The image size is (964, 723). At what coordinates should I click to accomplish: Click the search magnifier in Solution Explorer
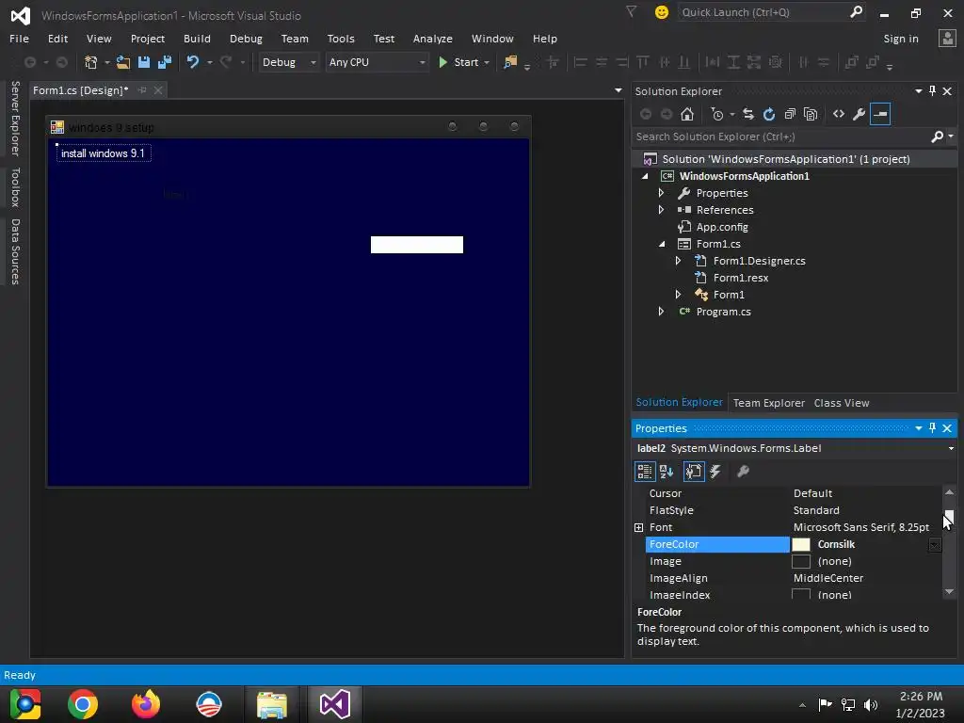tap(937, 137)
